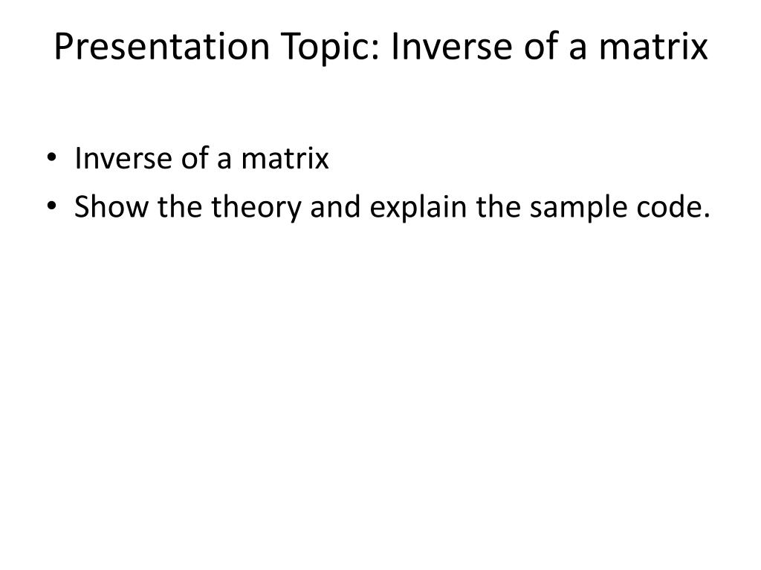
Task: Select the bullet text 'Inverse of a matrix'
Action: [201, 158]
